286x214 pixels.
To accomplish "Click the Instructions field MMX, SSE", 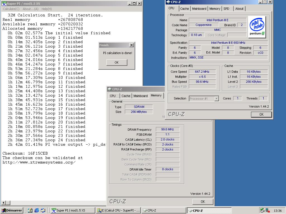I will [x=228, y=57].
